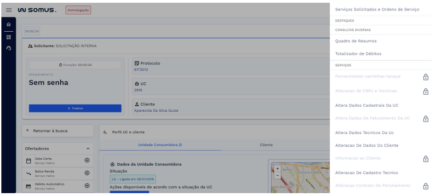The image size is (435, 195).
Task: Add the Baixa Renda offer plus icon
Action: coord(87,173)
